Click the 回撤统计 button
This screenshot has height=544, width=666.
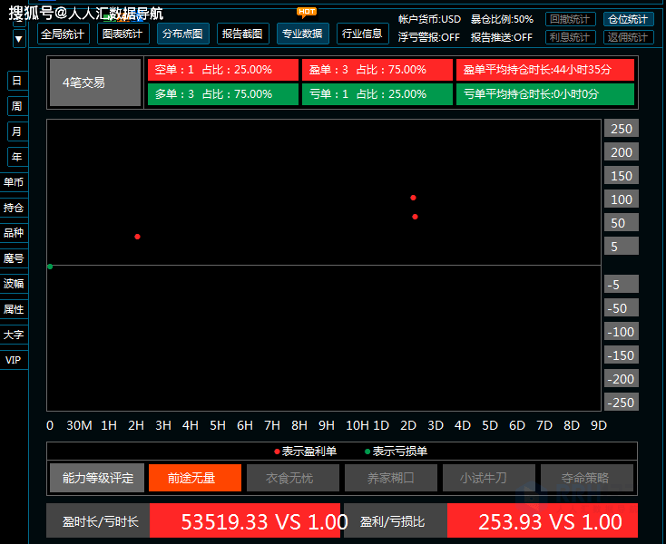pos(571,19)
